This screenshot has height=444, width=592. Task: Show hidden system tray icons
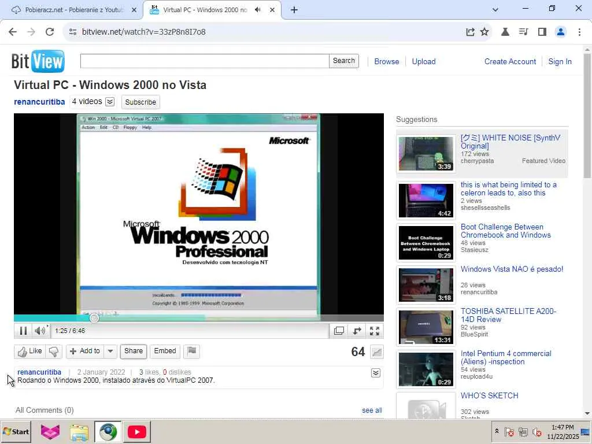tap(497, 431)
